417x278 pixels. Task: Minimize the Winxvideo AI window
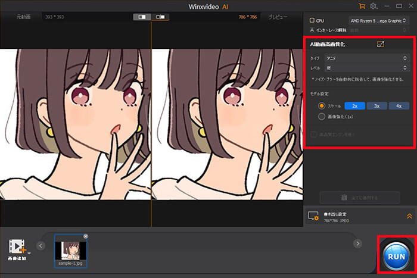point(387,6)
